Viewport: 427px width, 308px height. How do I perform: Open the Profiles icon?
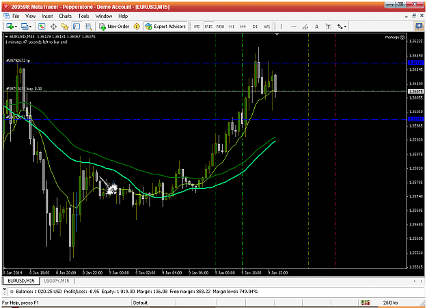pos(25,27)
